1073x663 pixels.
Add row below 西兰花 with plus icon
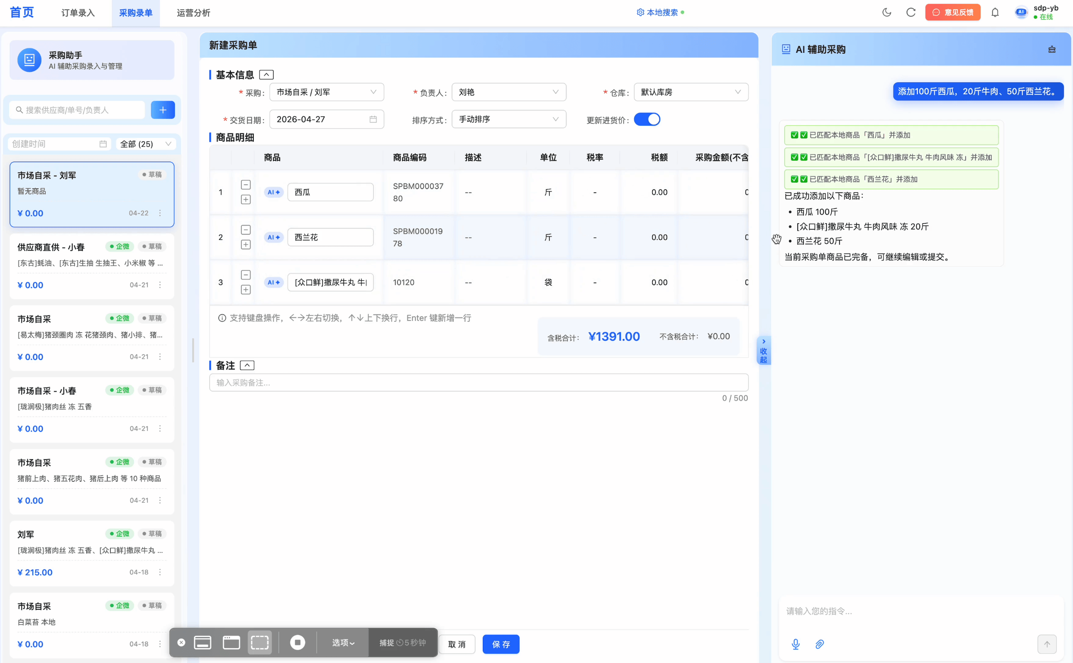(x=246, y=244)
